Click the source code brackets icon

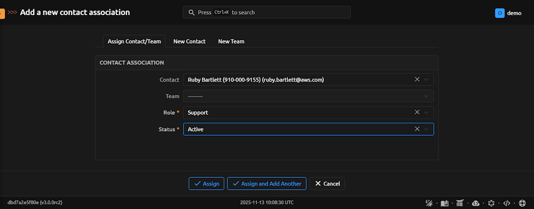pyautogui.click(x=506, y=203)
